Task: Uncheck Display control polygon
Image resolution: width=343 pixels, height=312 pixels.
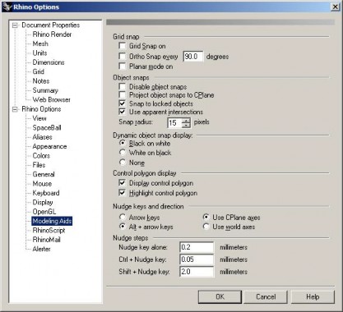Action: tap(122, 183)
